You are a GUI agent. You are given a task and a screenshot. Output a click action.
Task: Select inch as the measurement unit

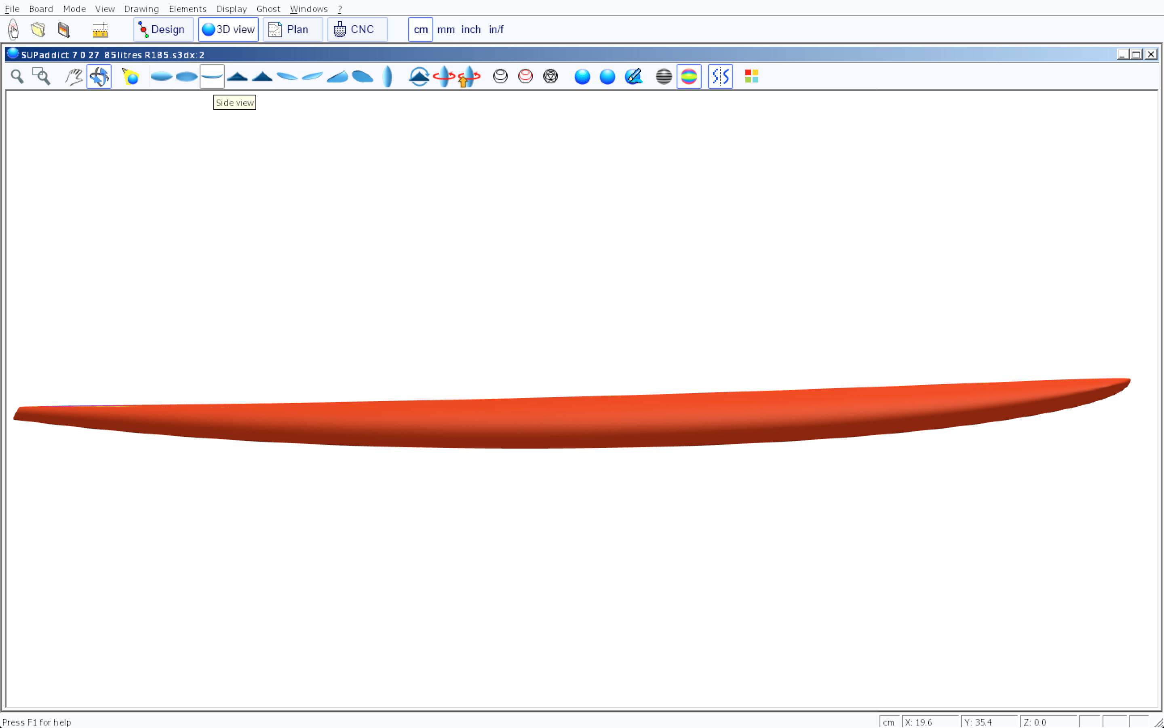471,30
